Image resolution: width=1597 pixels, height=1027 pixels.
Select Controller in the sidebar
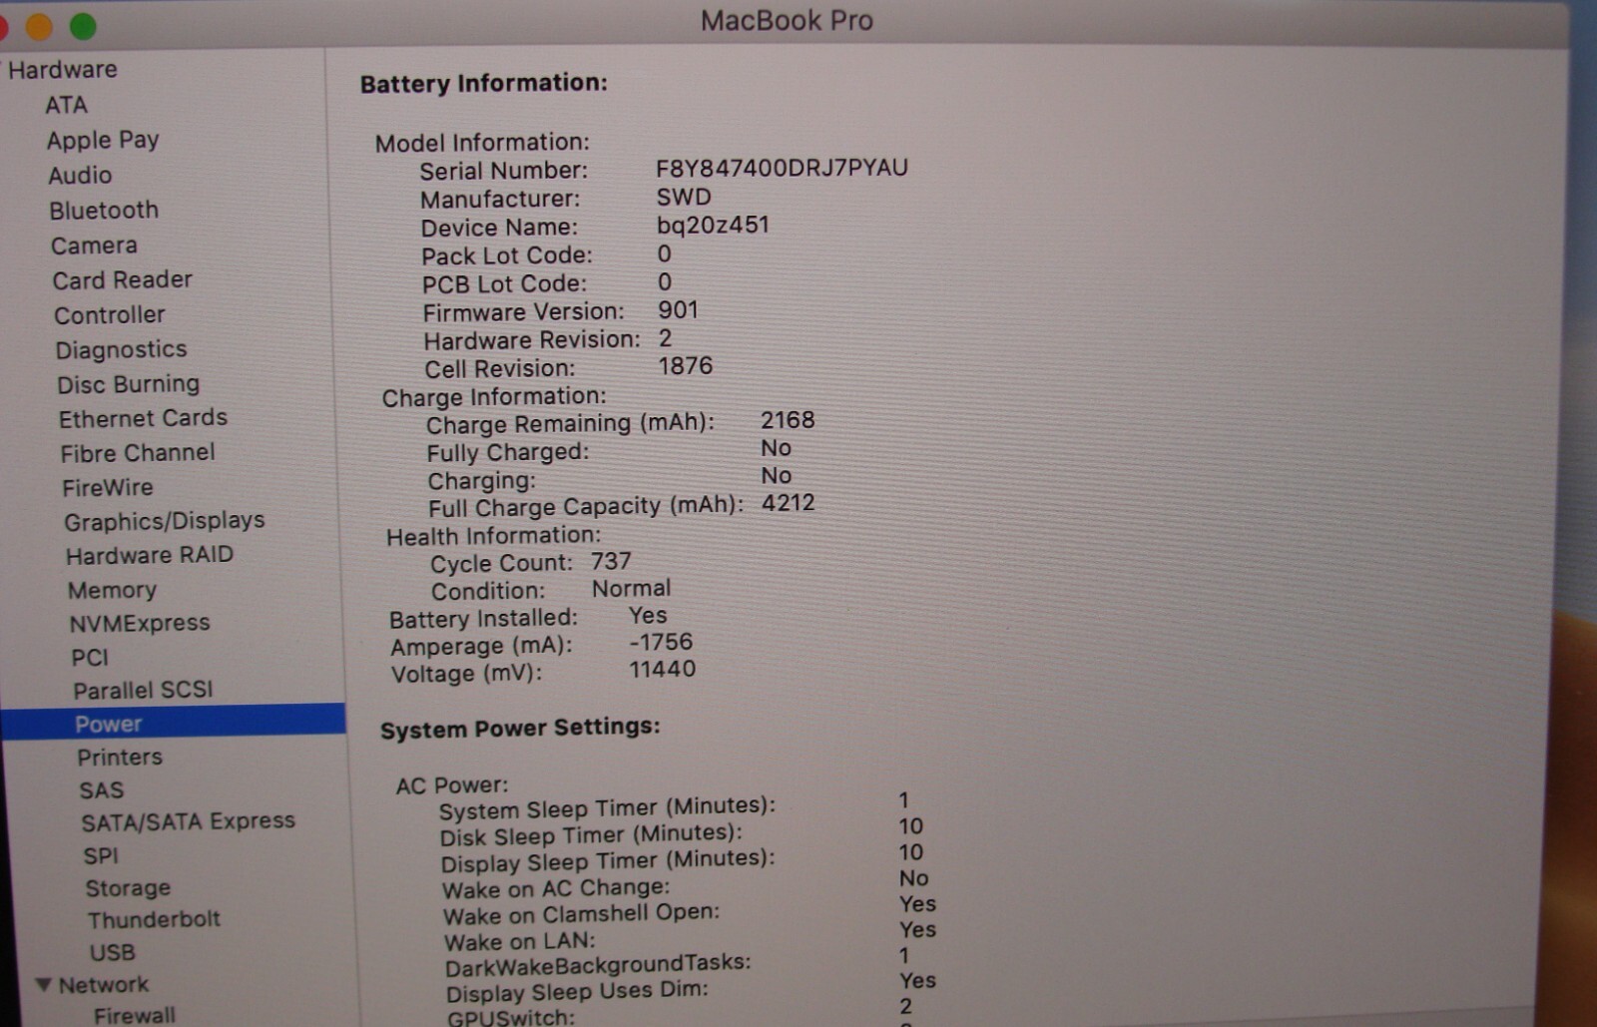pyautogui.click(x=110, y=314)
